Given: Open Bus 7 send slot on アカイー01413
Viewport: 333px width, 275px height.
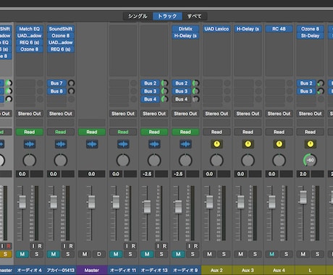Looking at the screenshot, I should point(56,83).
